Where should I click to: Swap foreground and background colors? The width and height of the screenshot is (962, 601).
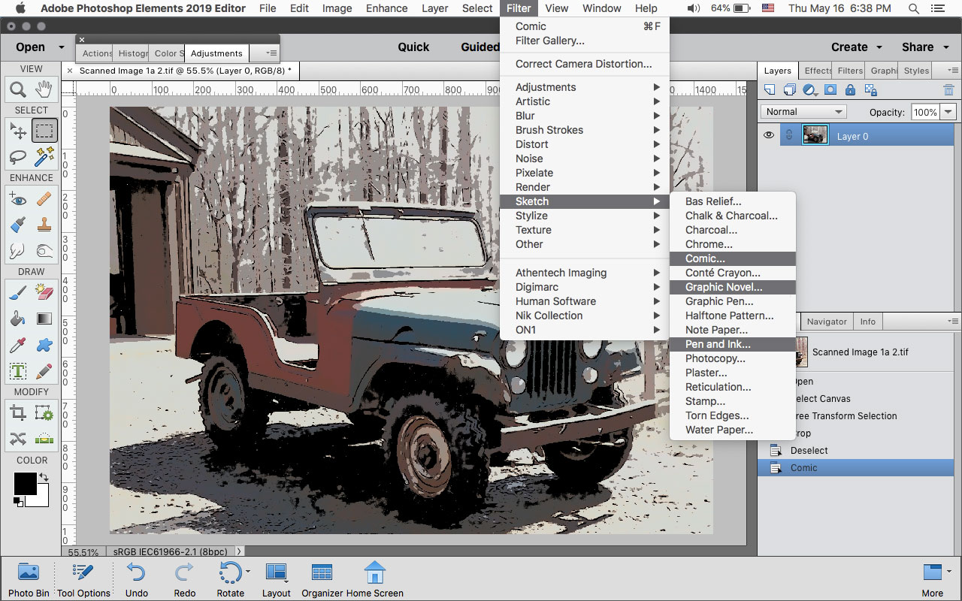[x=44, y=477]
